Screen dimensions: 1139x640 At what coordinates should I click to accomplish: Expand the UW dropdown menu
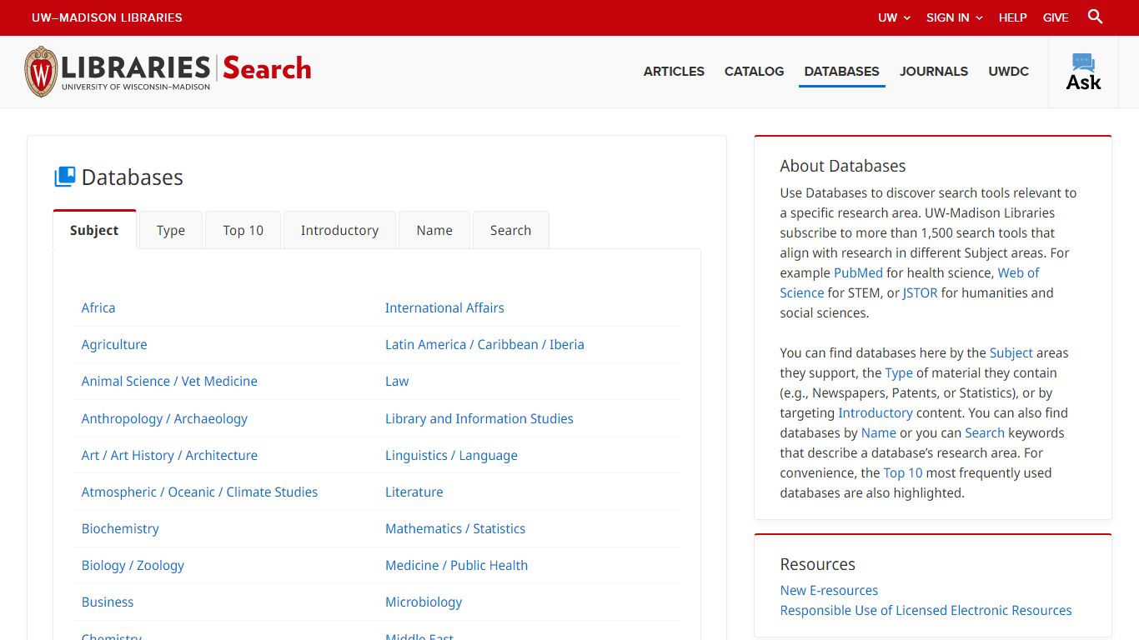tap(894, 17)
